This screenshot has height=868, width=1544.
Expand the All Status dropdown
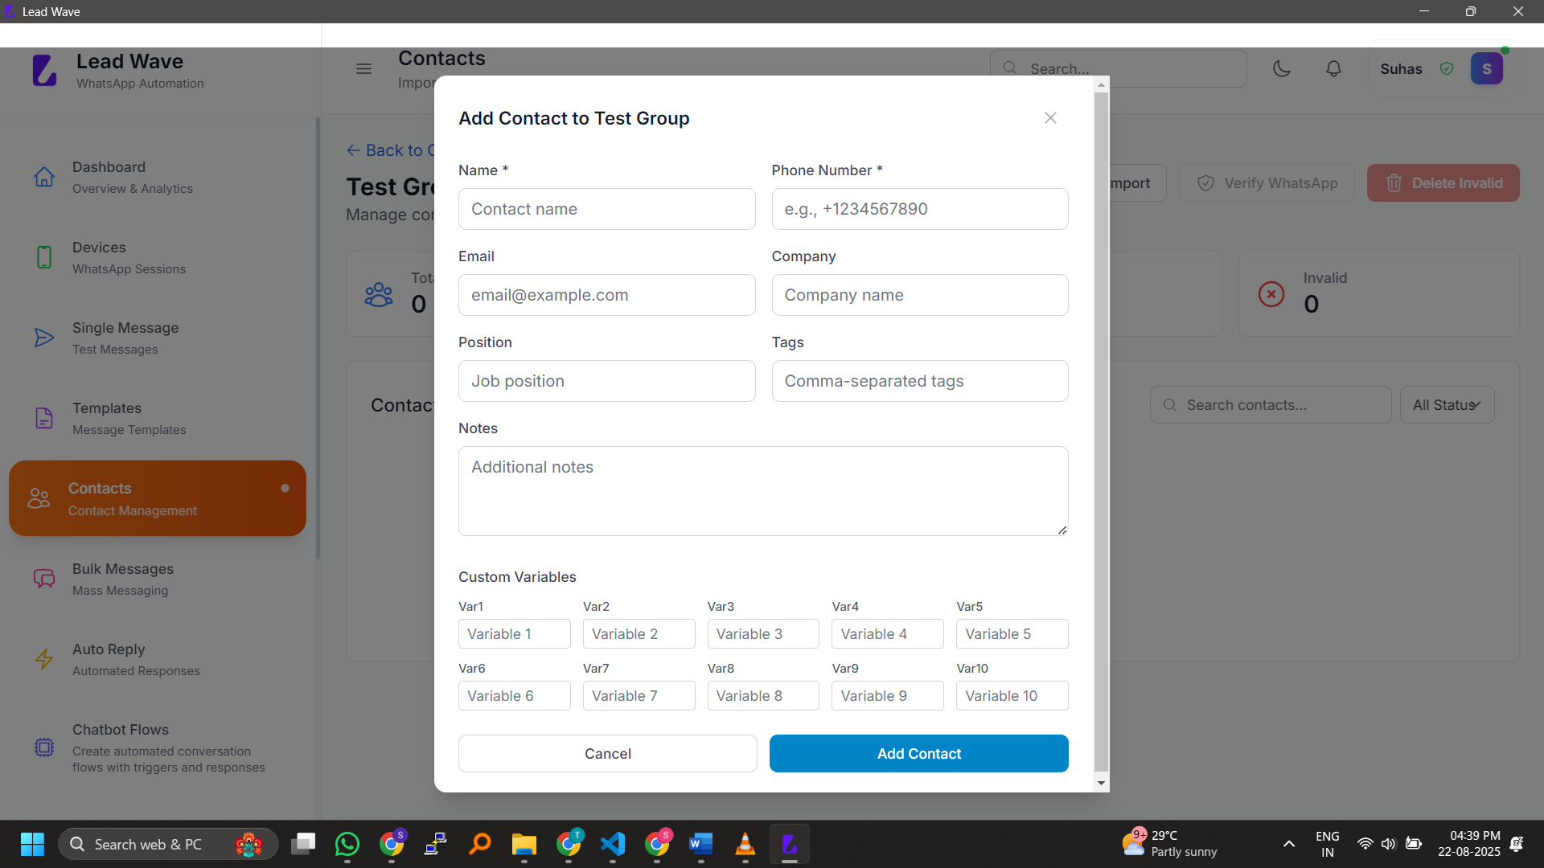[x=1447, y=405]
